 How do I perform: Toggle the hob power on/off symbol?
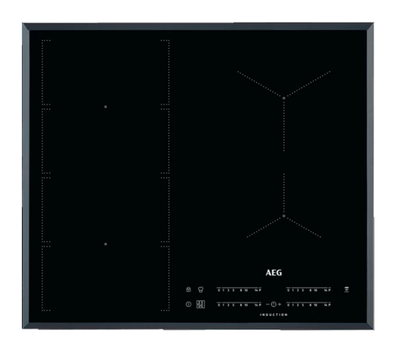click(189, 305)
